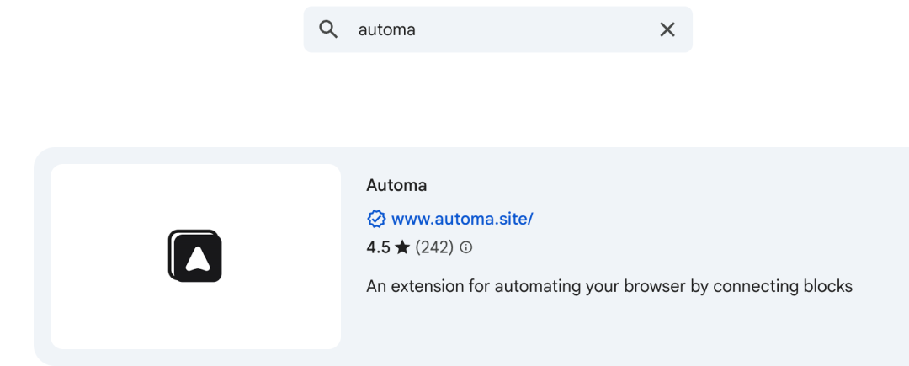
Task: Select the extension description text
Action: (x=609, y=287)
